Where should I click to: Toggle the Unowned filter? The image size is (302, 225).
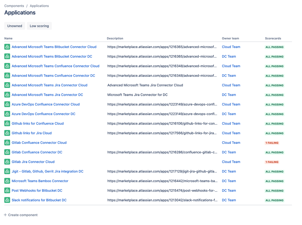(x=15, y=26)
